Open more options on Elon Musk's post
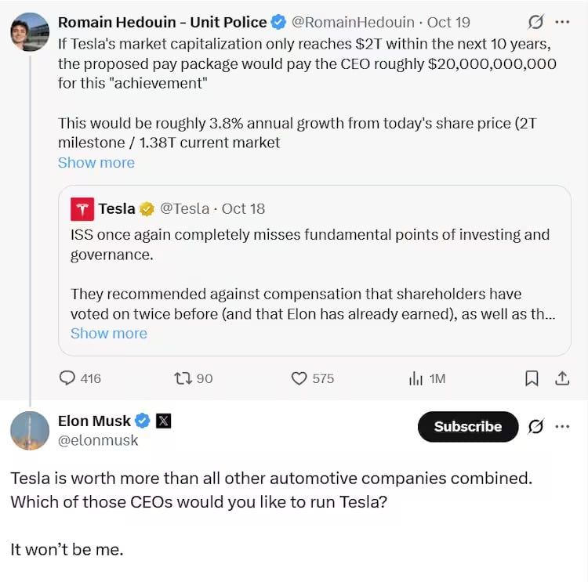Screen dimensions: 588x582 tap(562, 427)
